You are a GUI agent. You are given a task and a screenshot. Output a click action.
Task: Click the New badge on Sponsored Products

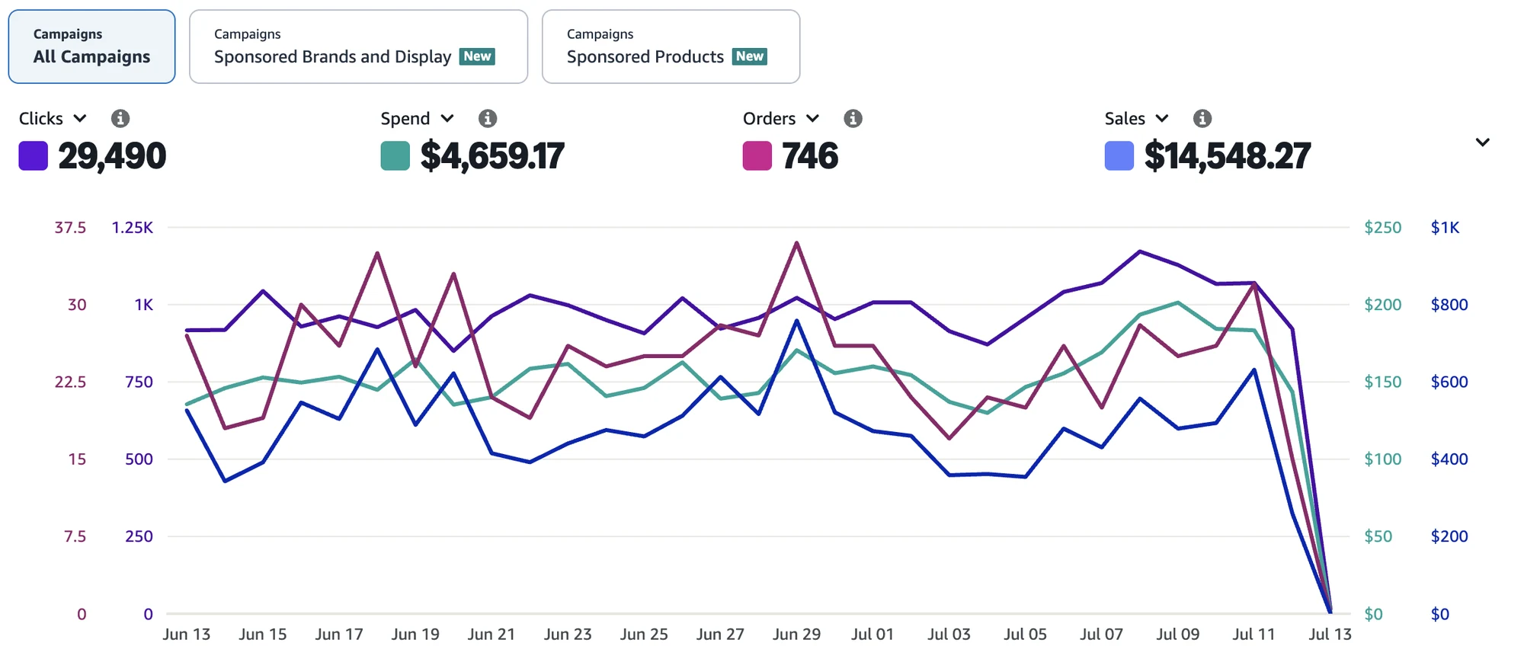pyautogui.click(x=750, y=56)
